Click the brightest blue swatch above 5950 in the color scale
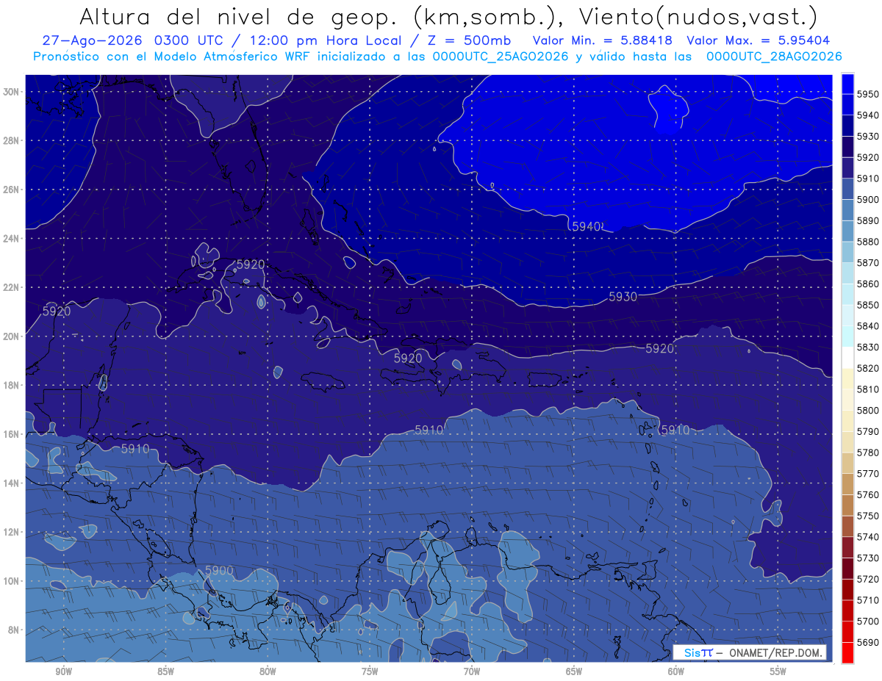This screenshot has height=681, width=882. (847, 84)
